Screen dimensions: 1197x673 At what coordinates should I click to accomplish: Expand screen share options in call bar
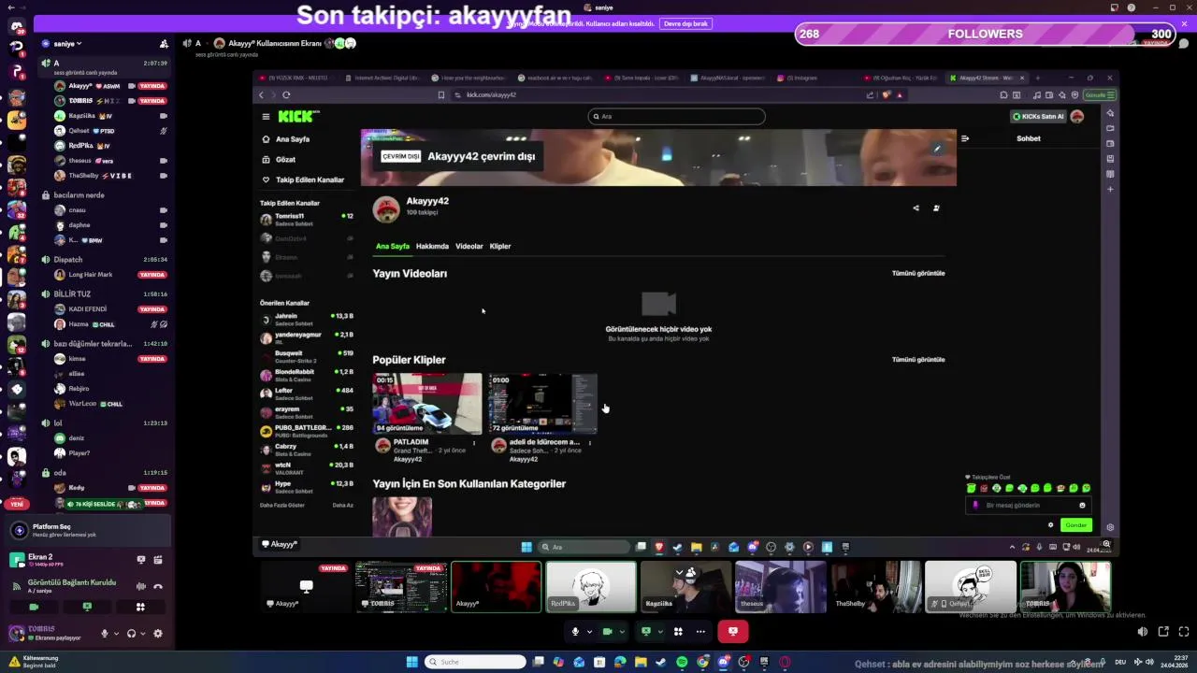pos(659,632)
